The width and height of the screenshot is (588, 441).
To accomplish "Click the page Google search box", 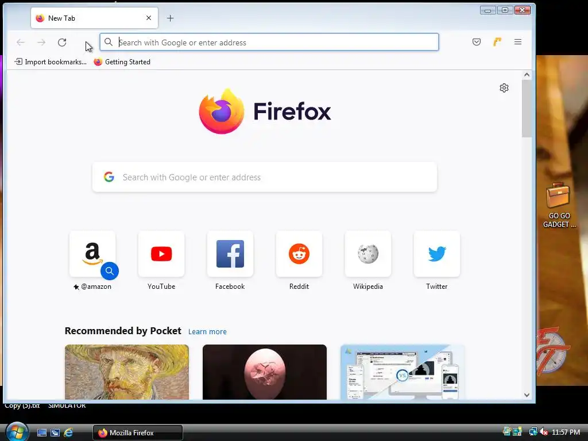I will (265, 177).
